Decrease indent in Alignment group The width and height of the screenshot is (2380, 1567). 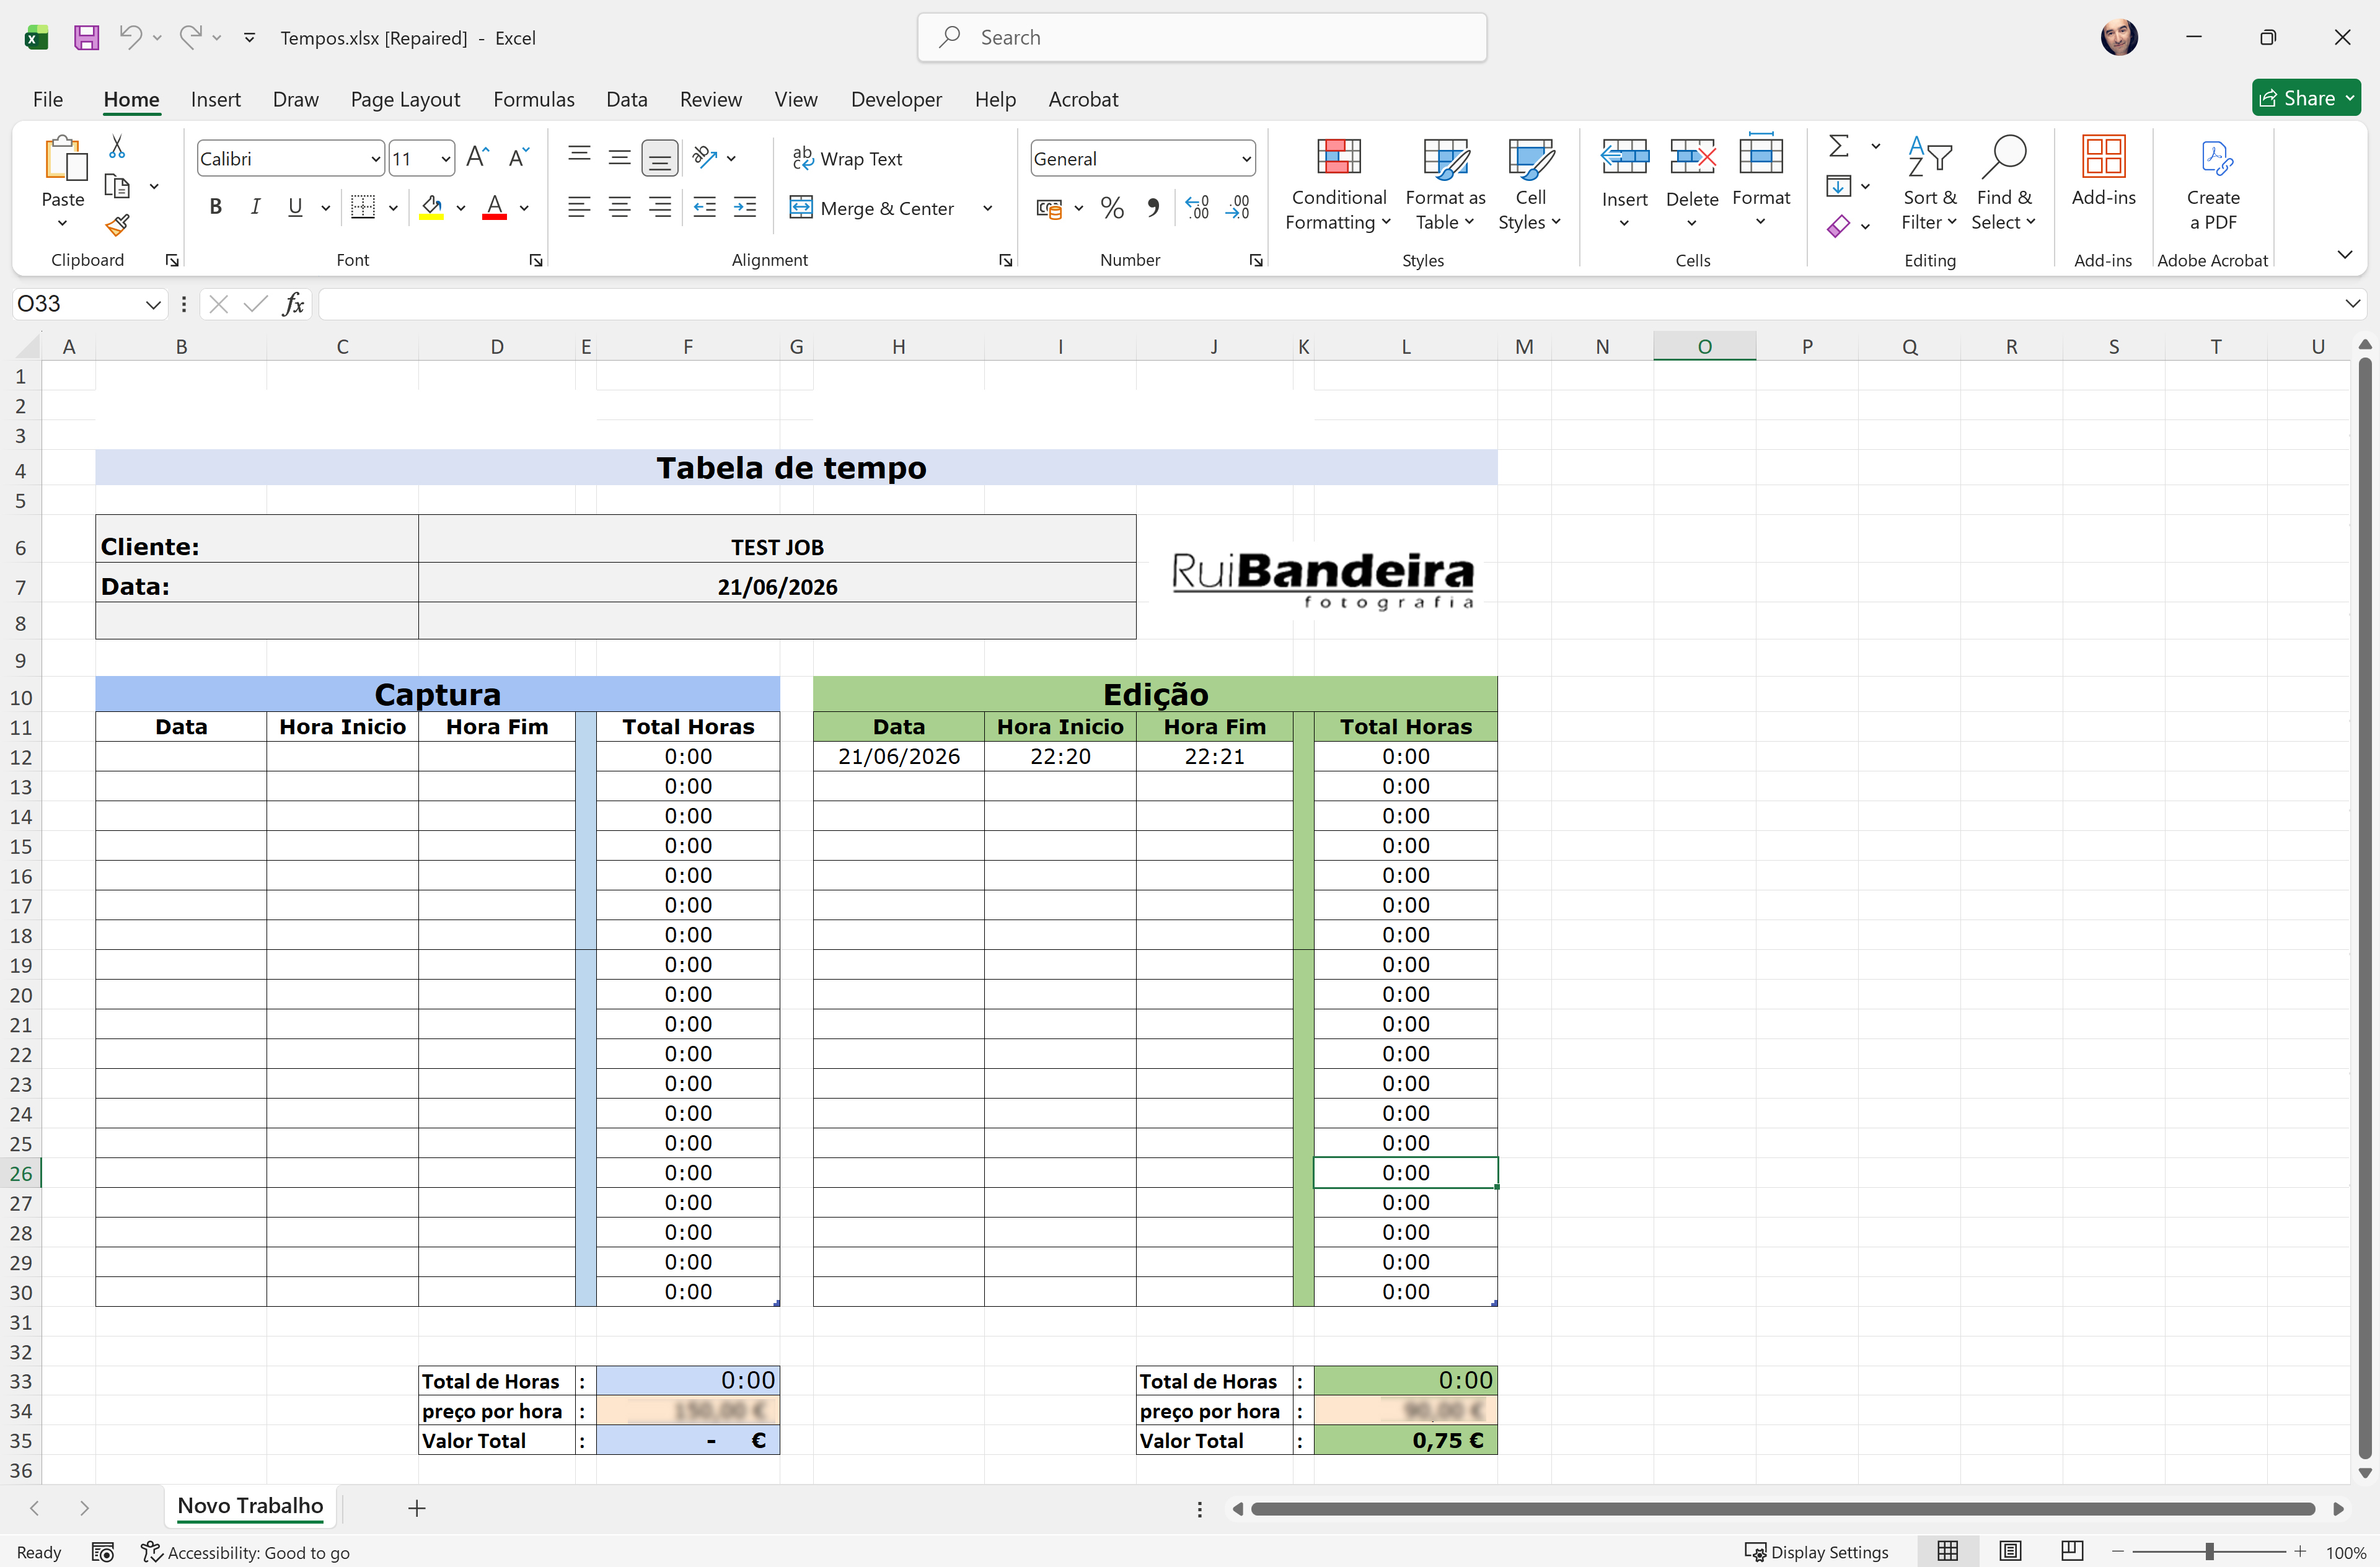click(x=705, y=207)
